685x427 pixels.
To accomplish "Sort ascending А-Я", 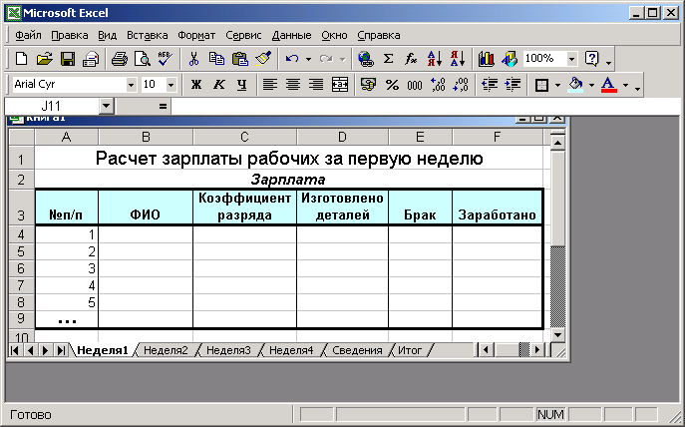I will (435, 59).
